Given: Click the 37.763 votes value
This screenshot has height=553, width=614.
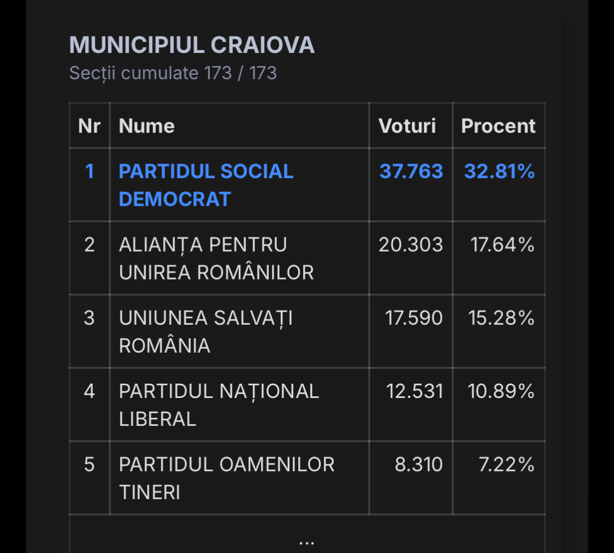Looking at the screenshot, I should [411, 172].
